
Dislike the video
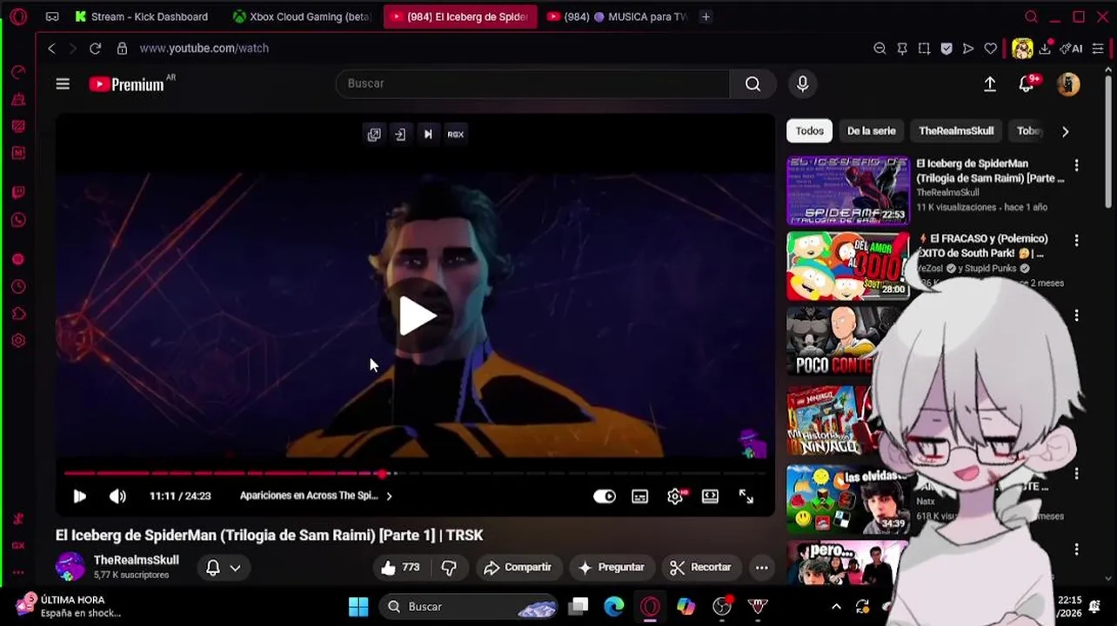tap(449, 568)
